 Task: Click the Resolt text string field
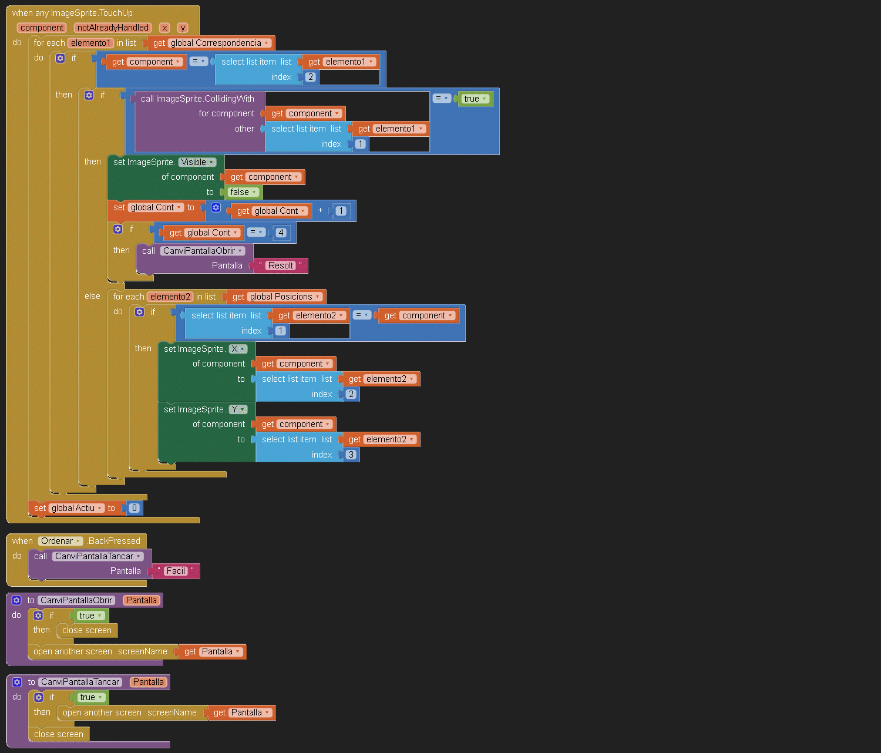[x=280, y=265]
